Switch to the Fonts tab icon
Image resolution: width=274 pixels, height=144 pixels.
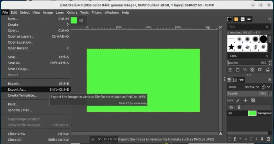click(242, 19)
